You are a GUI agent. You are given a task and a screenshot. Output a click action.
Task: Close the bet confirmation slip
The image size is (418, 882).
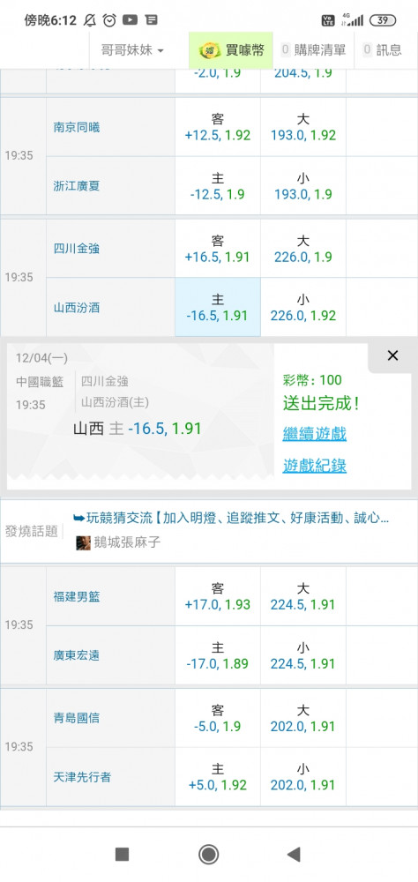tap(392, 355)
